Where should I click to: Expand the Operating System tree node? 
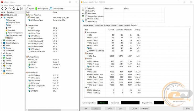(x=2, y=43)
